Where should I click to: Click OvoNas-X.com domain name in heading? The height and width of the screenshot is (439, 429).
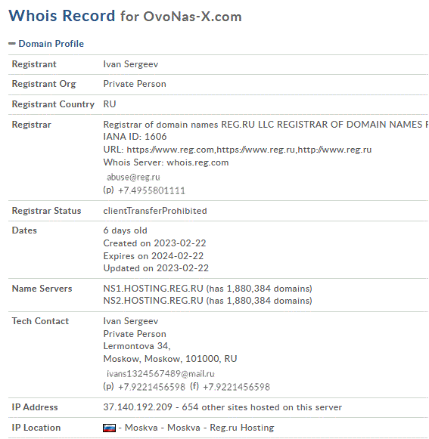[x=193, y=17]
